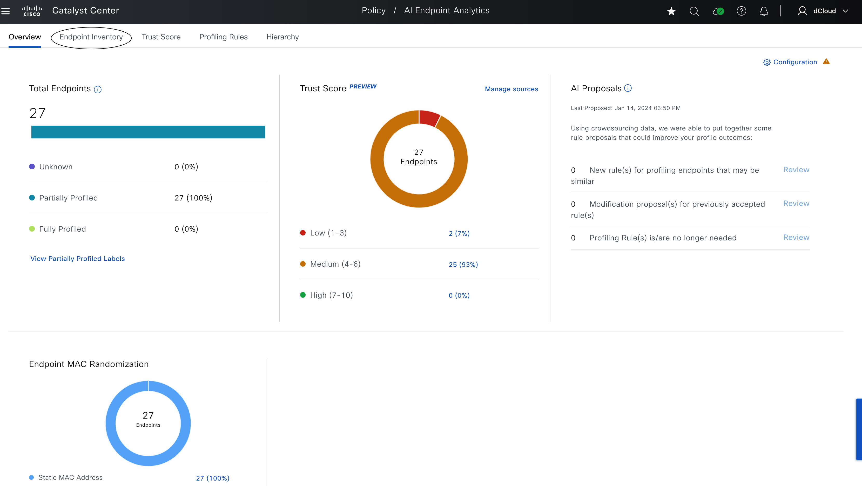This screenshot has height=486, width=862.
Task: Expand the dCloud user dropdown arrow
Action: (846, 11)
